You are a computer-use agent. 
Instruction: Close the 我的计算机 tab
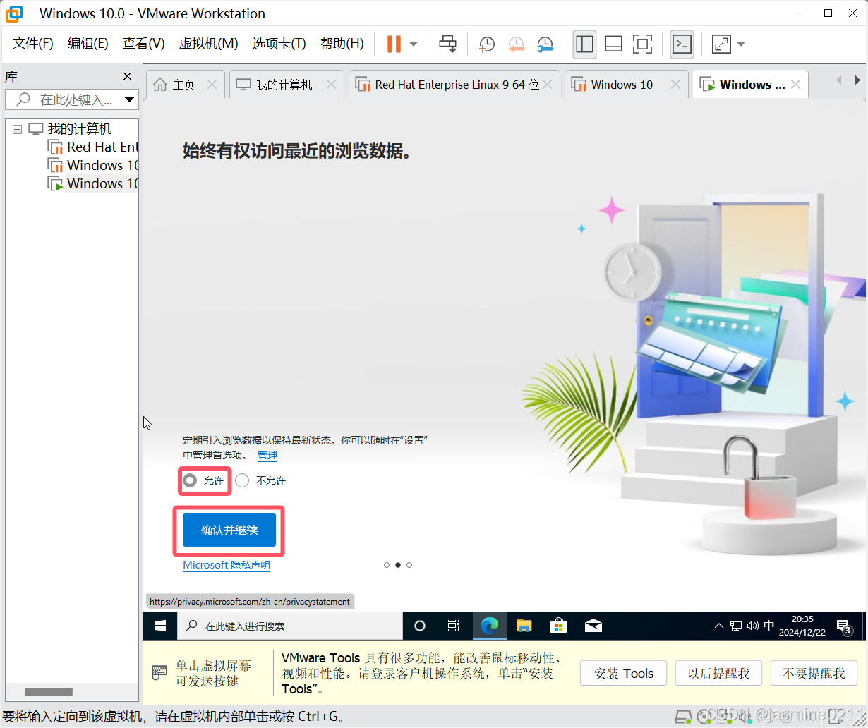point(332,85)
